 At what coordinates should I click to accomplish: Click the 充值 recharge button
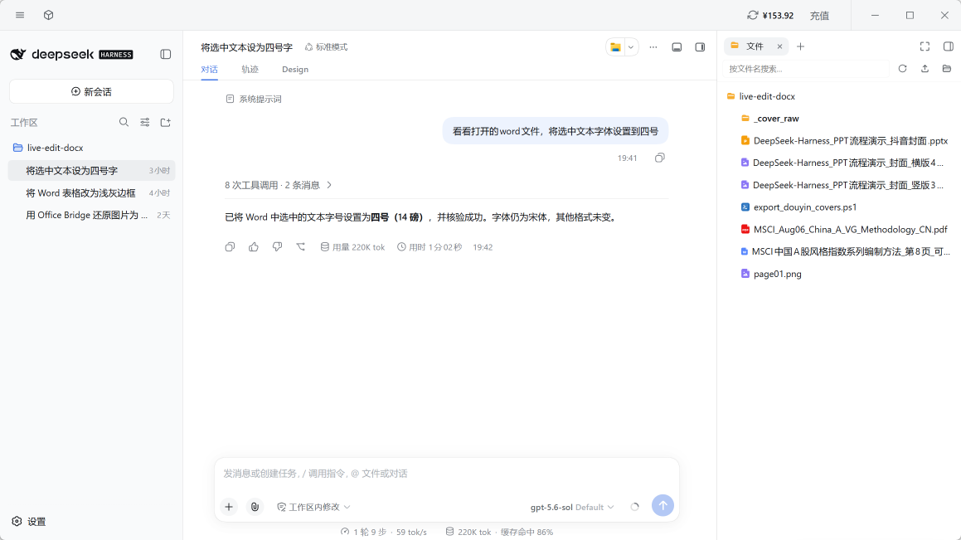coord(819,16)
